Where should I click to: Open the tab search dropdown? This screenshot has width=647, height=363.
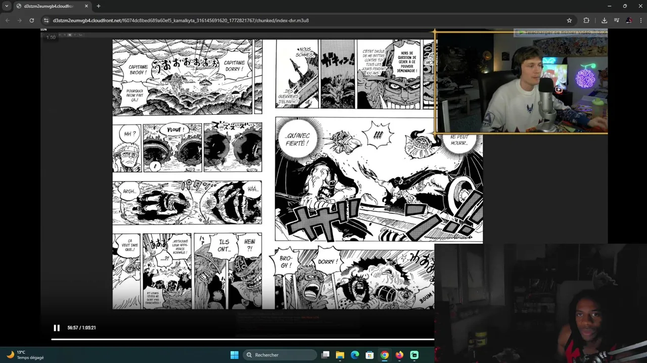click(7, 6)
